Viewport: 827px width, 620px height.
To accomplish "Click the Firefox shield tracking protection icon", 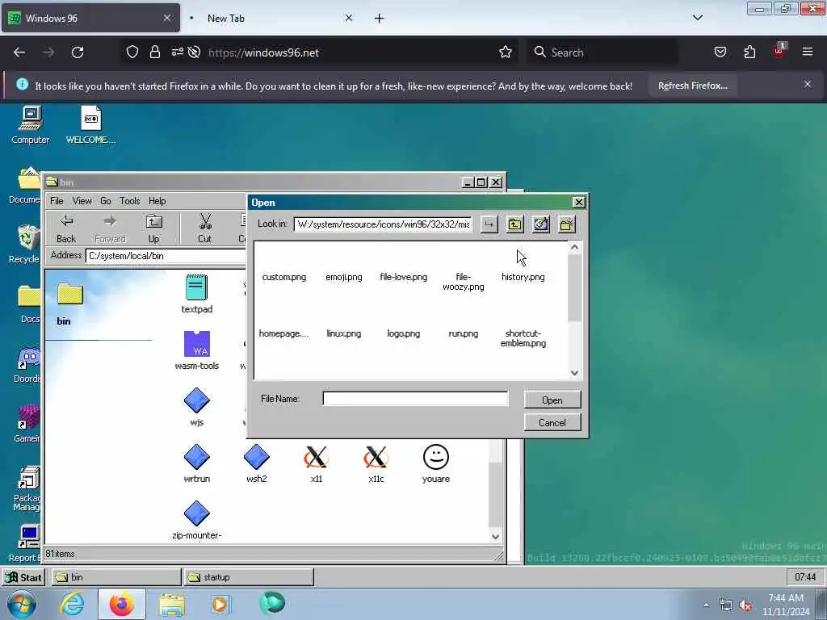I will coord(132,52).
